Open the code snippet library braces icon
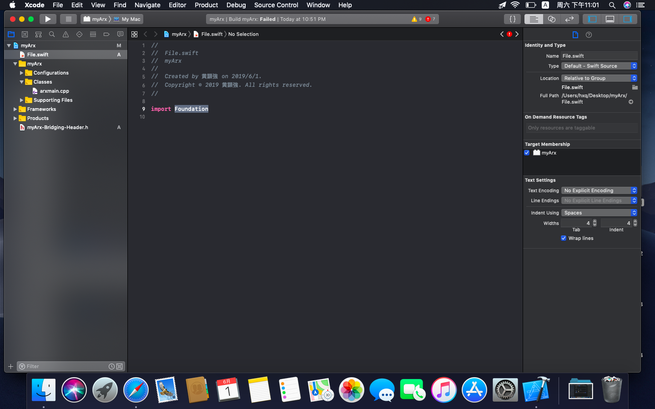 (x=512, y=19)
